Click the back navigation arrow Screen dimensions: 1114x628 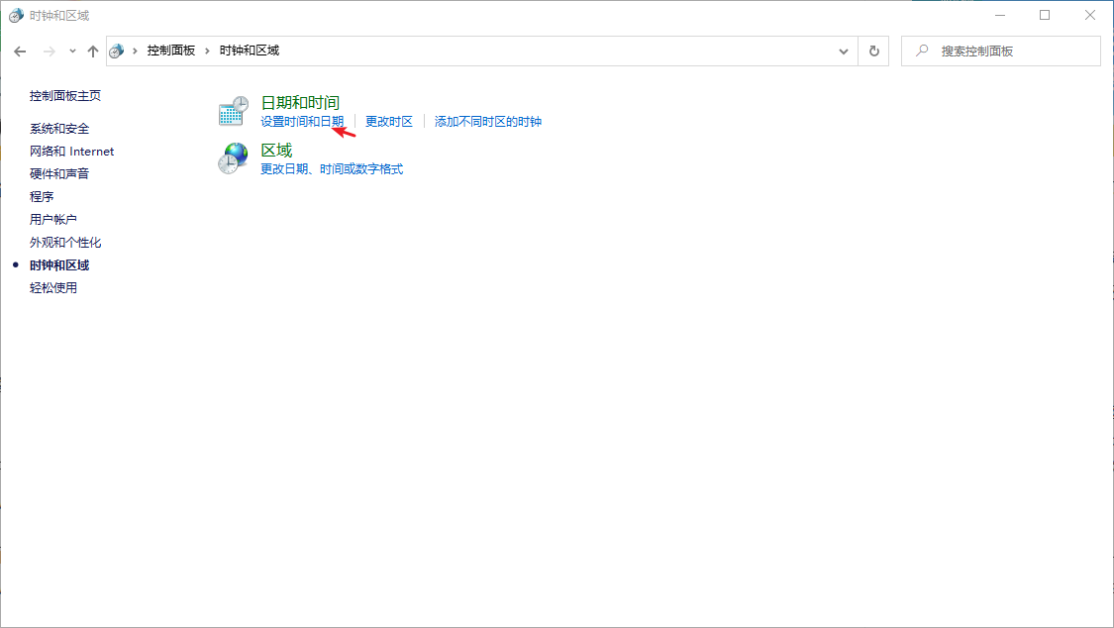[x=20, y=51]
